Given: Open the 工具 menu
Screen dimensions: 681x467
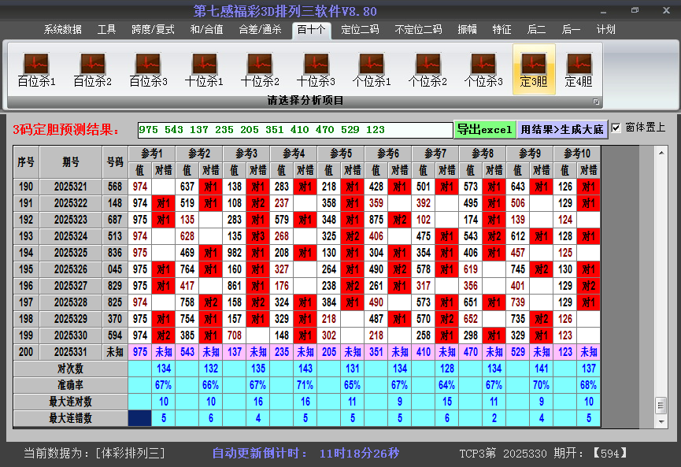Looking at the screenshot, I should point(106,29).
